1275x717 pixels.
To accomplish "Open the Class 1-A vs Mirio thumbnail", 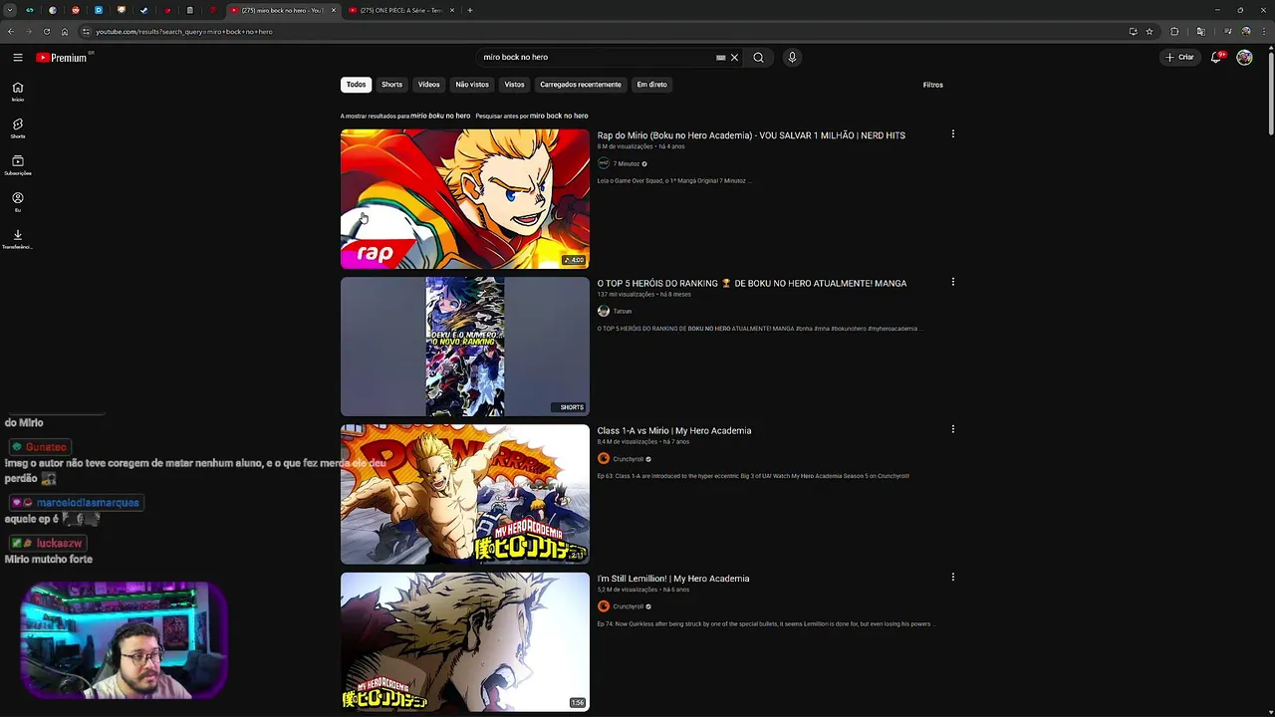I will (x=465, y=494).
